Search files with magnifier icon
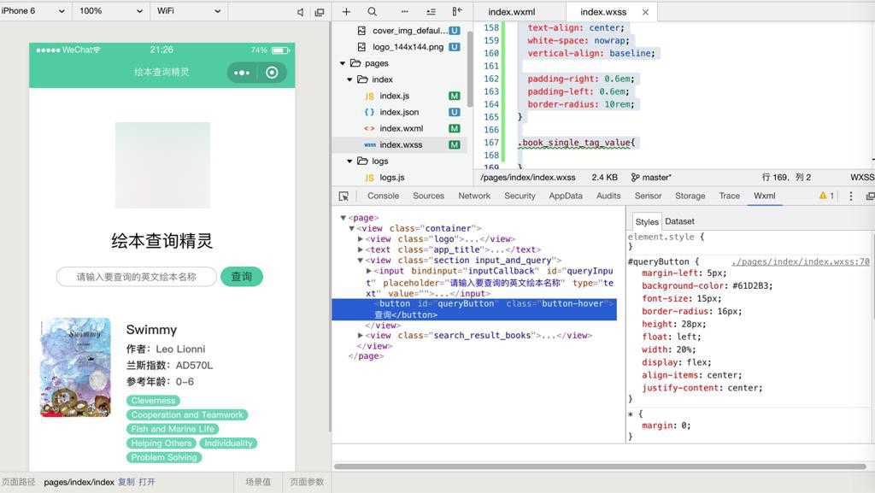Viewport: 875px width, 493px height. (373, 12)
